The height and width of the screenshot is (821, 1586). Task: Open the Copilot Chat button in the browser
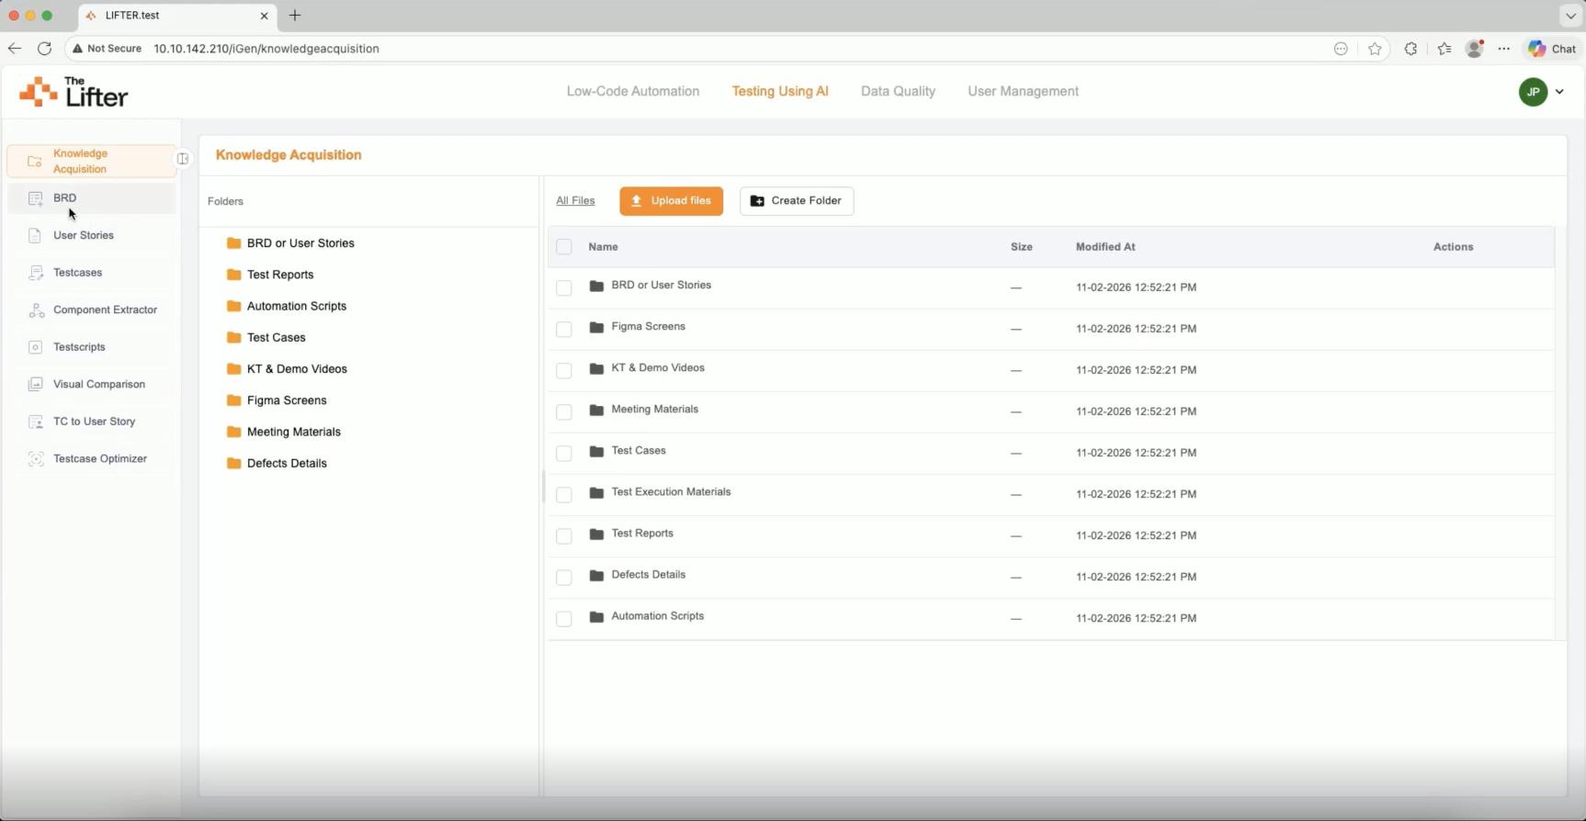coord(1552,49)
